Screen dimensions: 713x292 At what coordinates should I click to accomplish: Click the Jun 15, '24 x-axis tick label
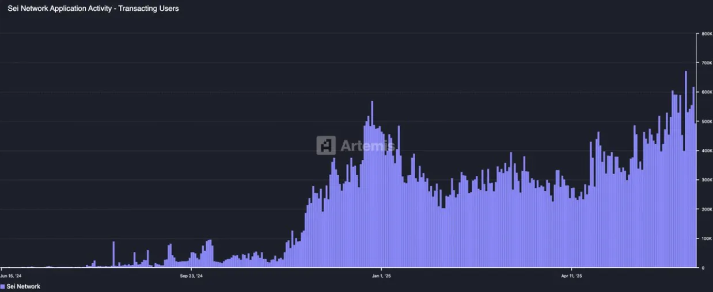pyautogui.click(x=11, y=276)
